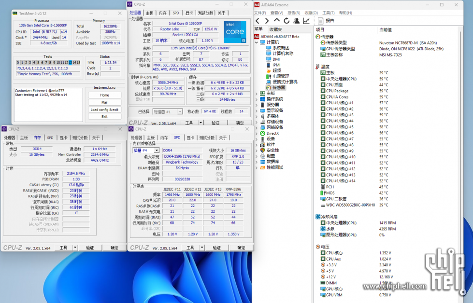
Task: Open 存储设备 storage entry in tree
Action: [x=272, y=122]
